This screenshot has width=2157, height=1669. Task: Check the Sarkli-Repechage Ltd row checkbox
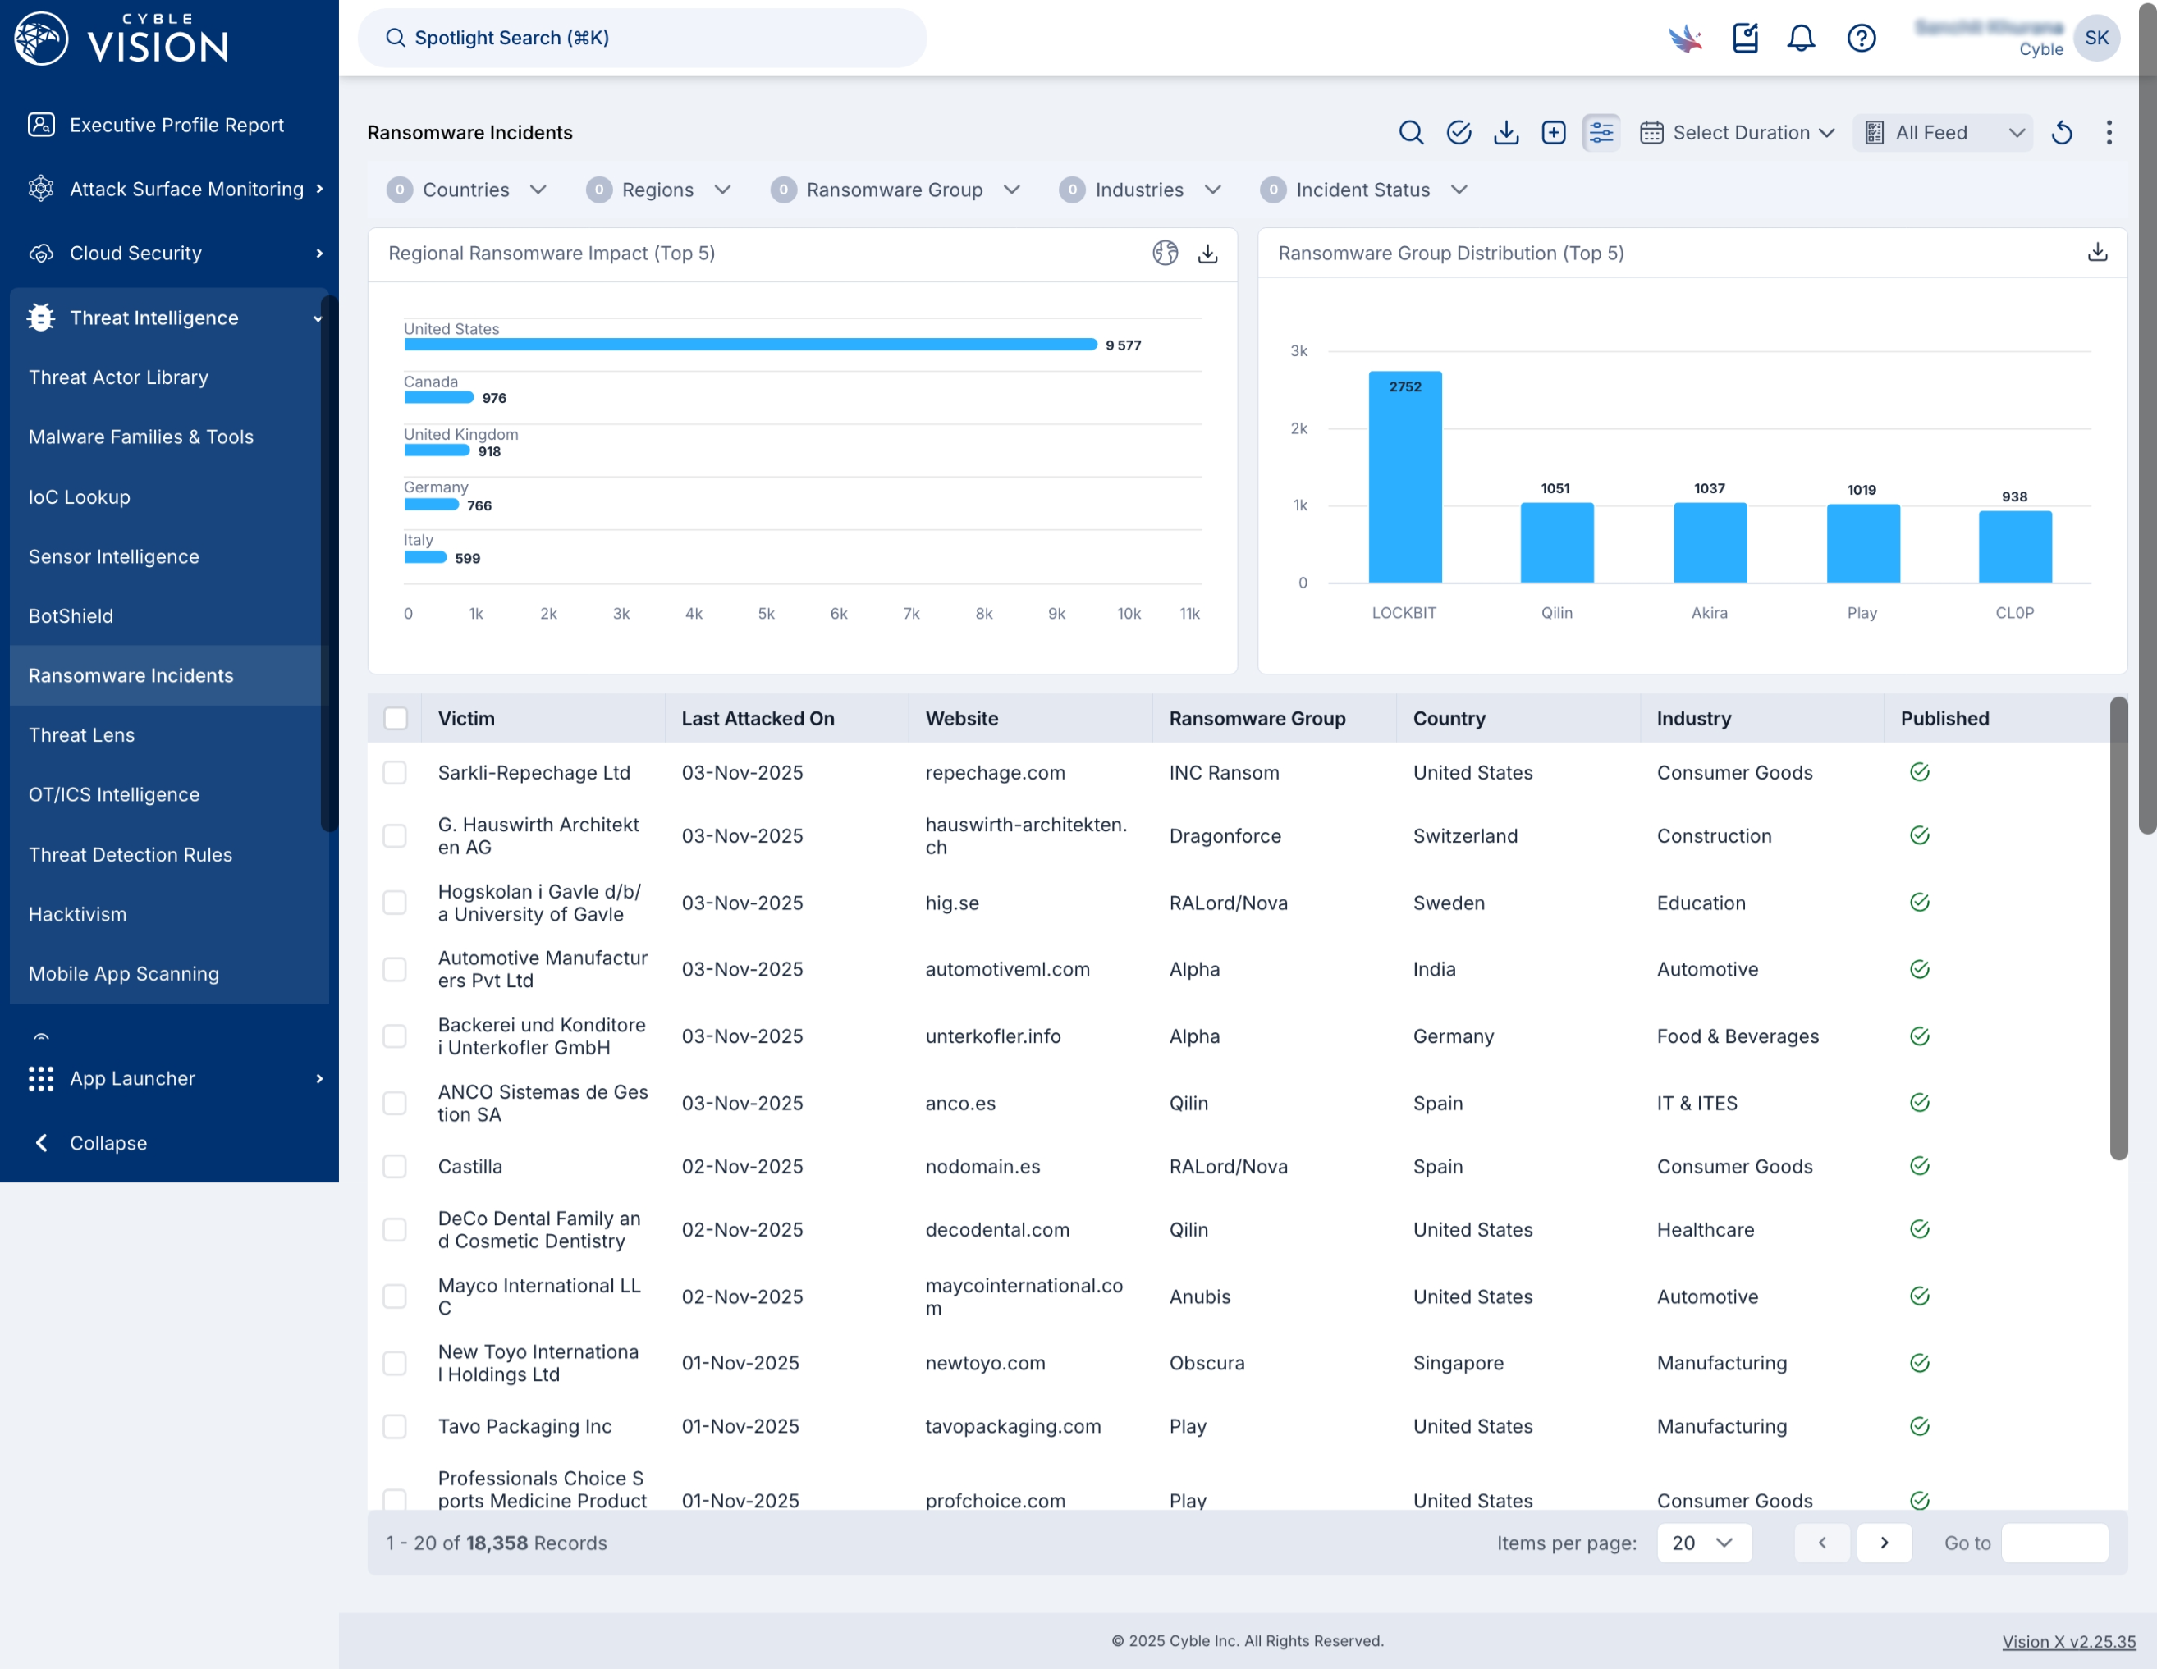395,772
